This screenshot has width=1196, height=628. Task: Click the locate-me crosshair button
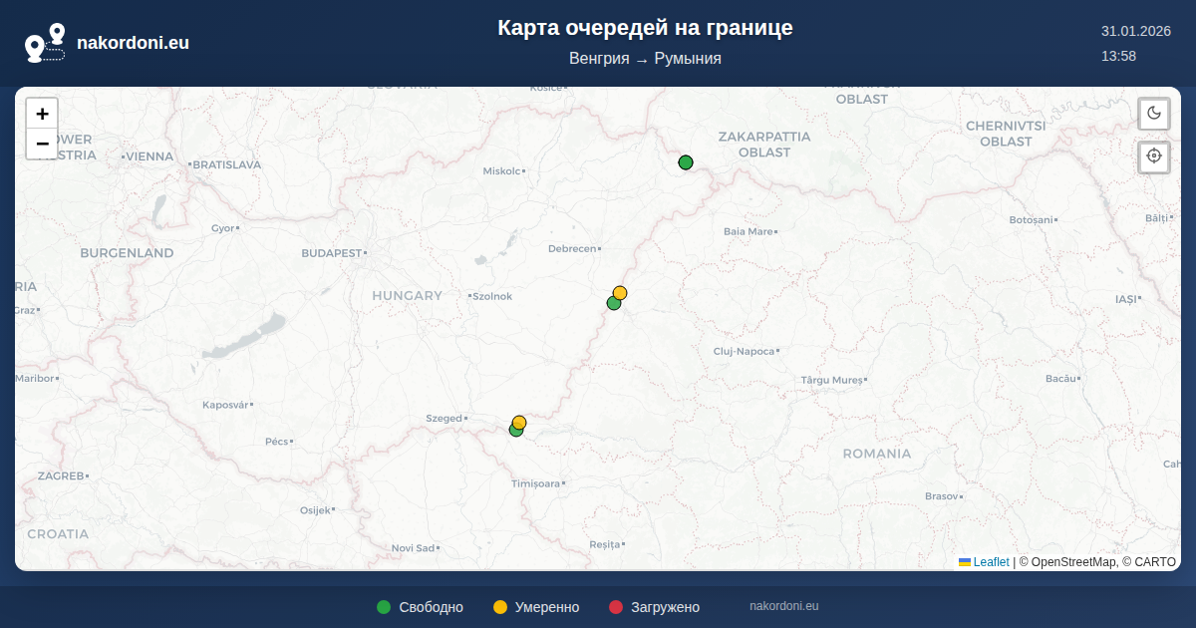1154,157
